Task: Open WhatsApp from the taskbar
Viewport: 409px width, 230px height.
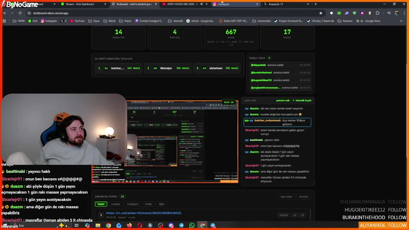Action: (x=192, y=226)
